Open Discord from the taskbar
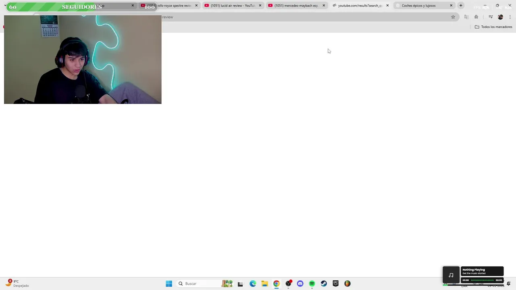 (x=300, y=284)
